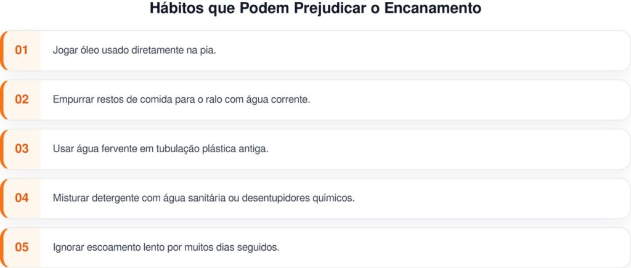Click the orange number badge 02
The width and height of the screenshot is (631, 268).
[22, 99]
